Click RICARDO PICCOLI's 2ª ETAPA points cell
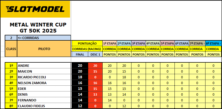222x109 pixels. pyautogui.click(x=124, y=77)
